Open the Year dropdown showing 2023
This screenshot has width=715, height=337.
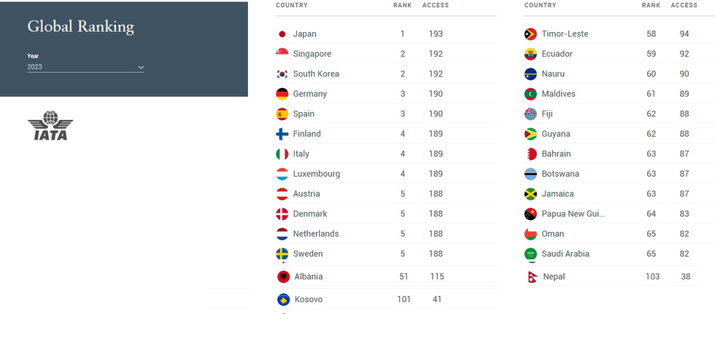pyautogui.click(x=85, y=67)
